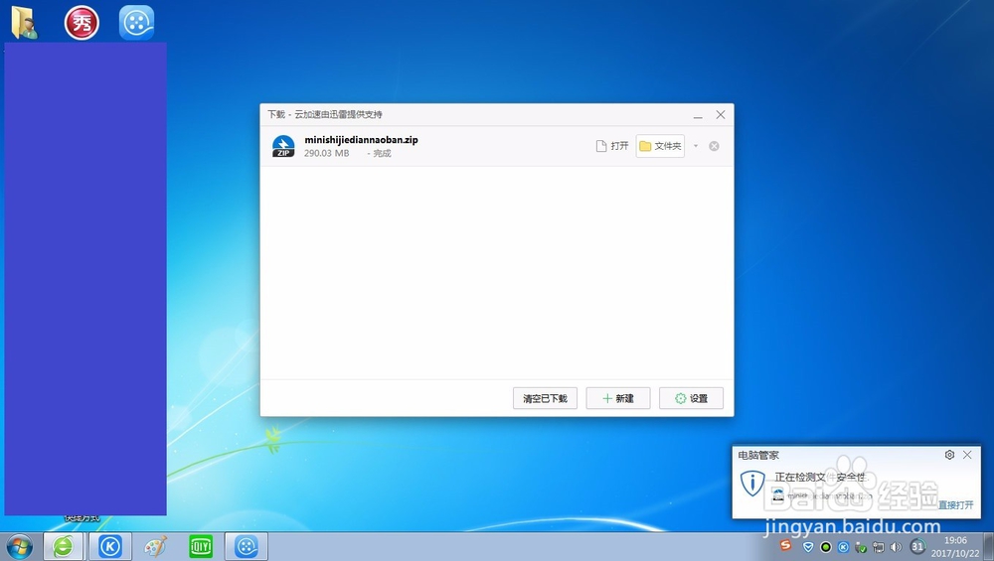
Task: Switch to the video editor taskbar app
Action: click(246, 546)
